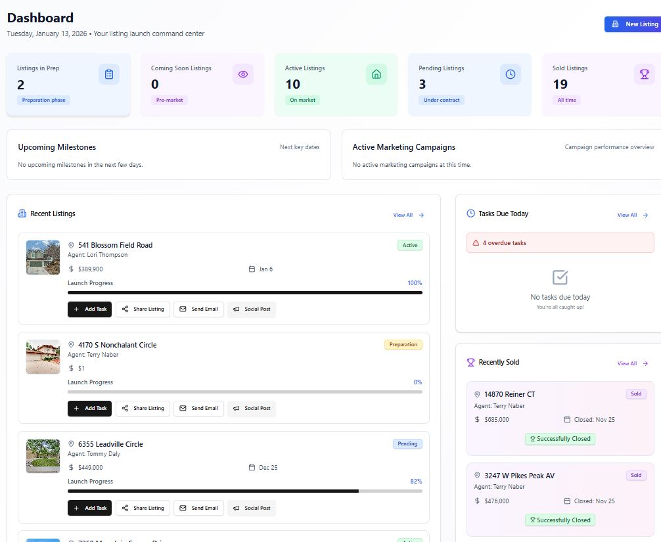Open the 4 overdue tasks alert

pos(560,243)
